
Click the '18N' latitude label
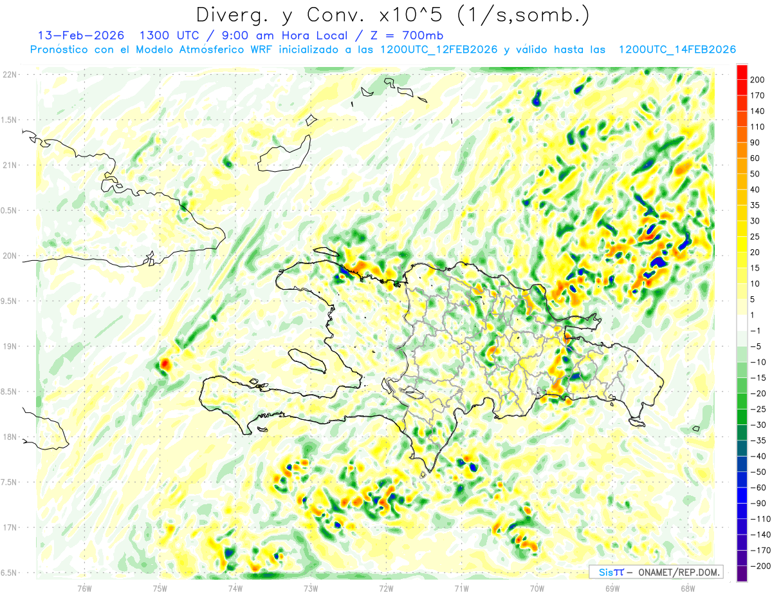coord(10,437)
